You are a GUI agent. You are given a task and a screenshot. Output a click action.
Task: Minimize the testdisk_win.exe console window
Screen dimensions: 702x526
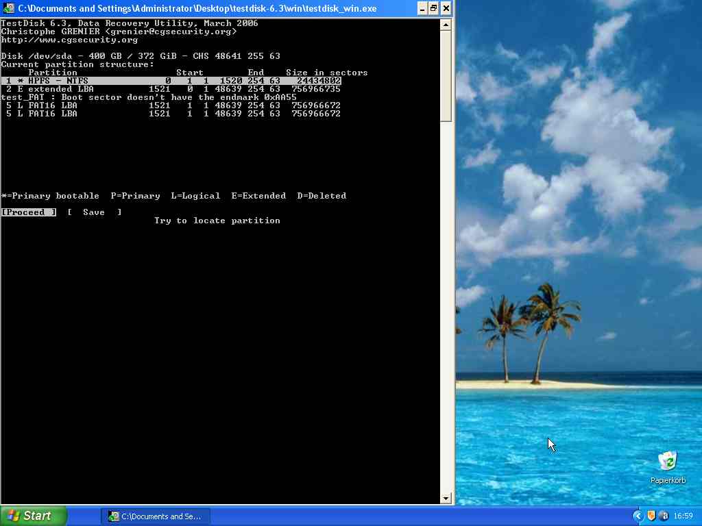[x=422, y=8]
